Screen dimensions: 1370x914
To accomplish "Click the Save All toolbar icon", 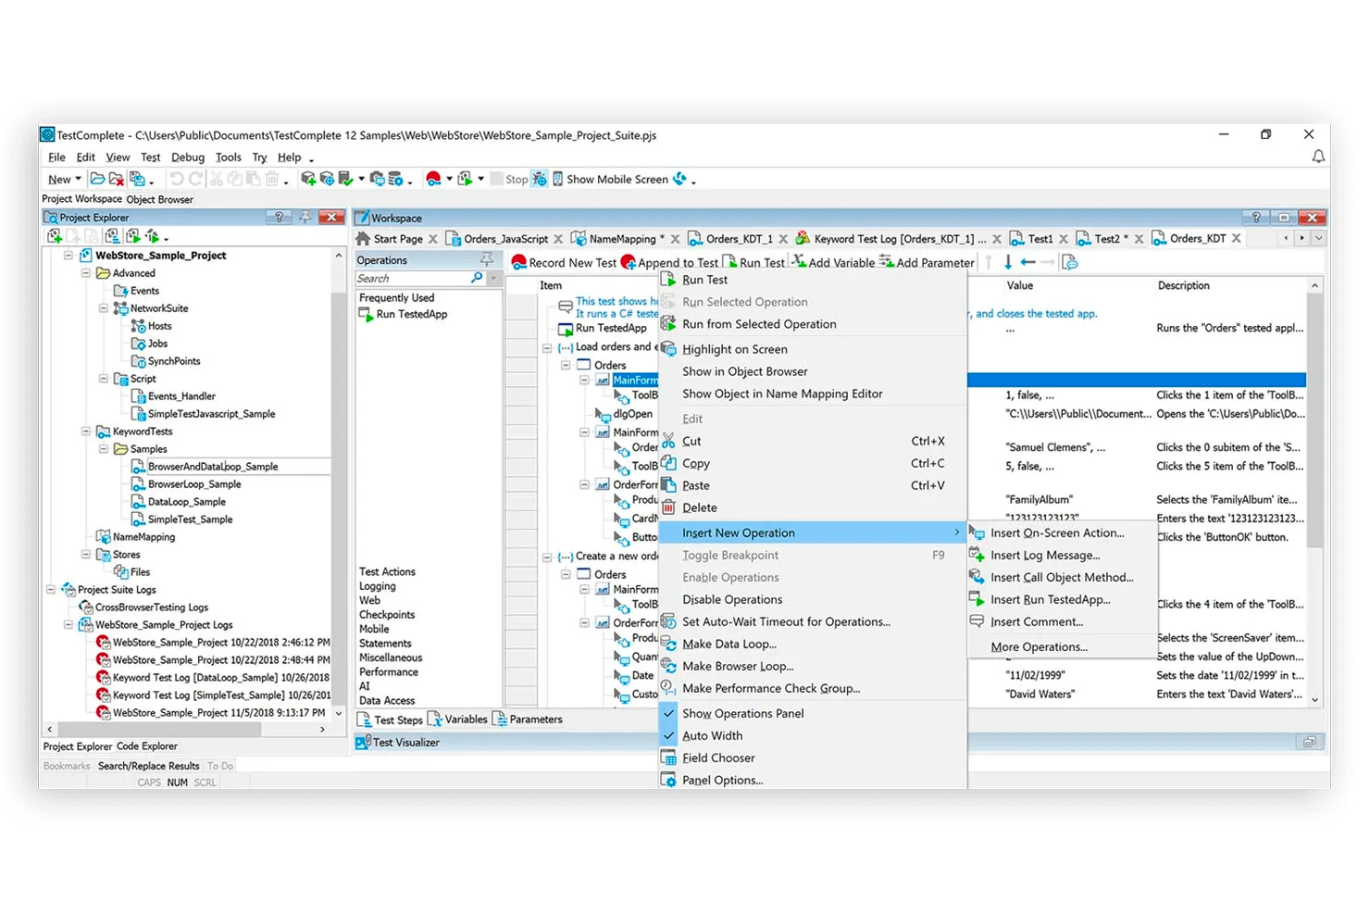I will tap(137, 179).
